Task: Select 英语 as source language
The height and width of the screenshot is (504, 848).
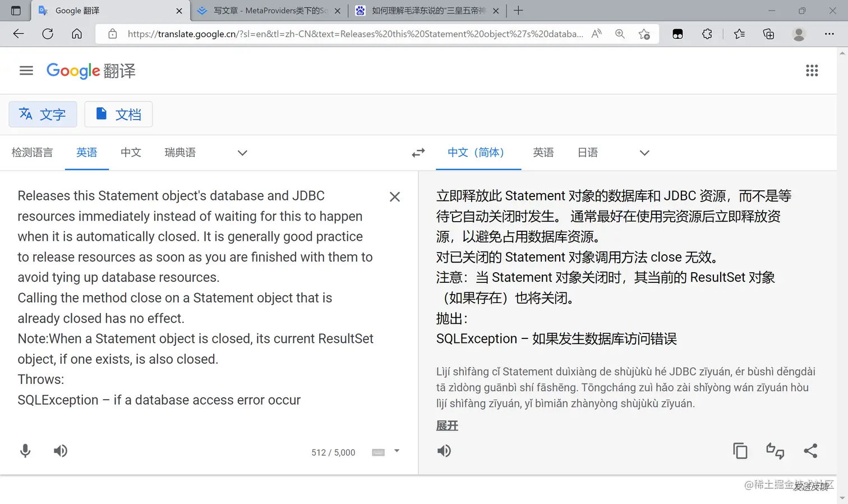Action: [87, 152]
